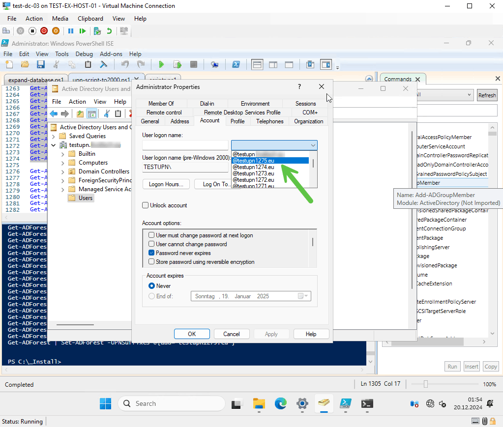Click the Logon Hours button

pos(166,184)
